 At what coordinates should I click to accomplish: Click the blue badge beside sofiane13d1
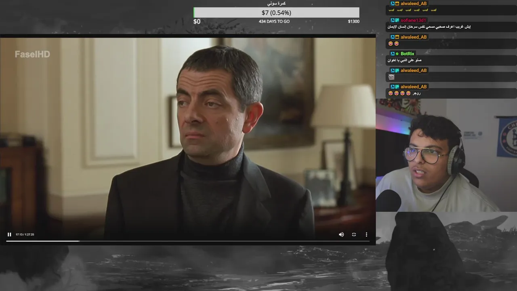[392, 20]
